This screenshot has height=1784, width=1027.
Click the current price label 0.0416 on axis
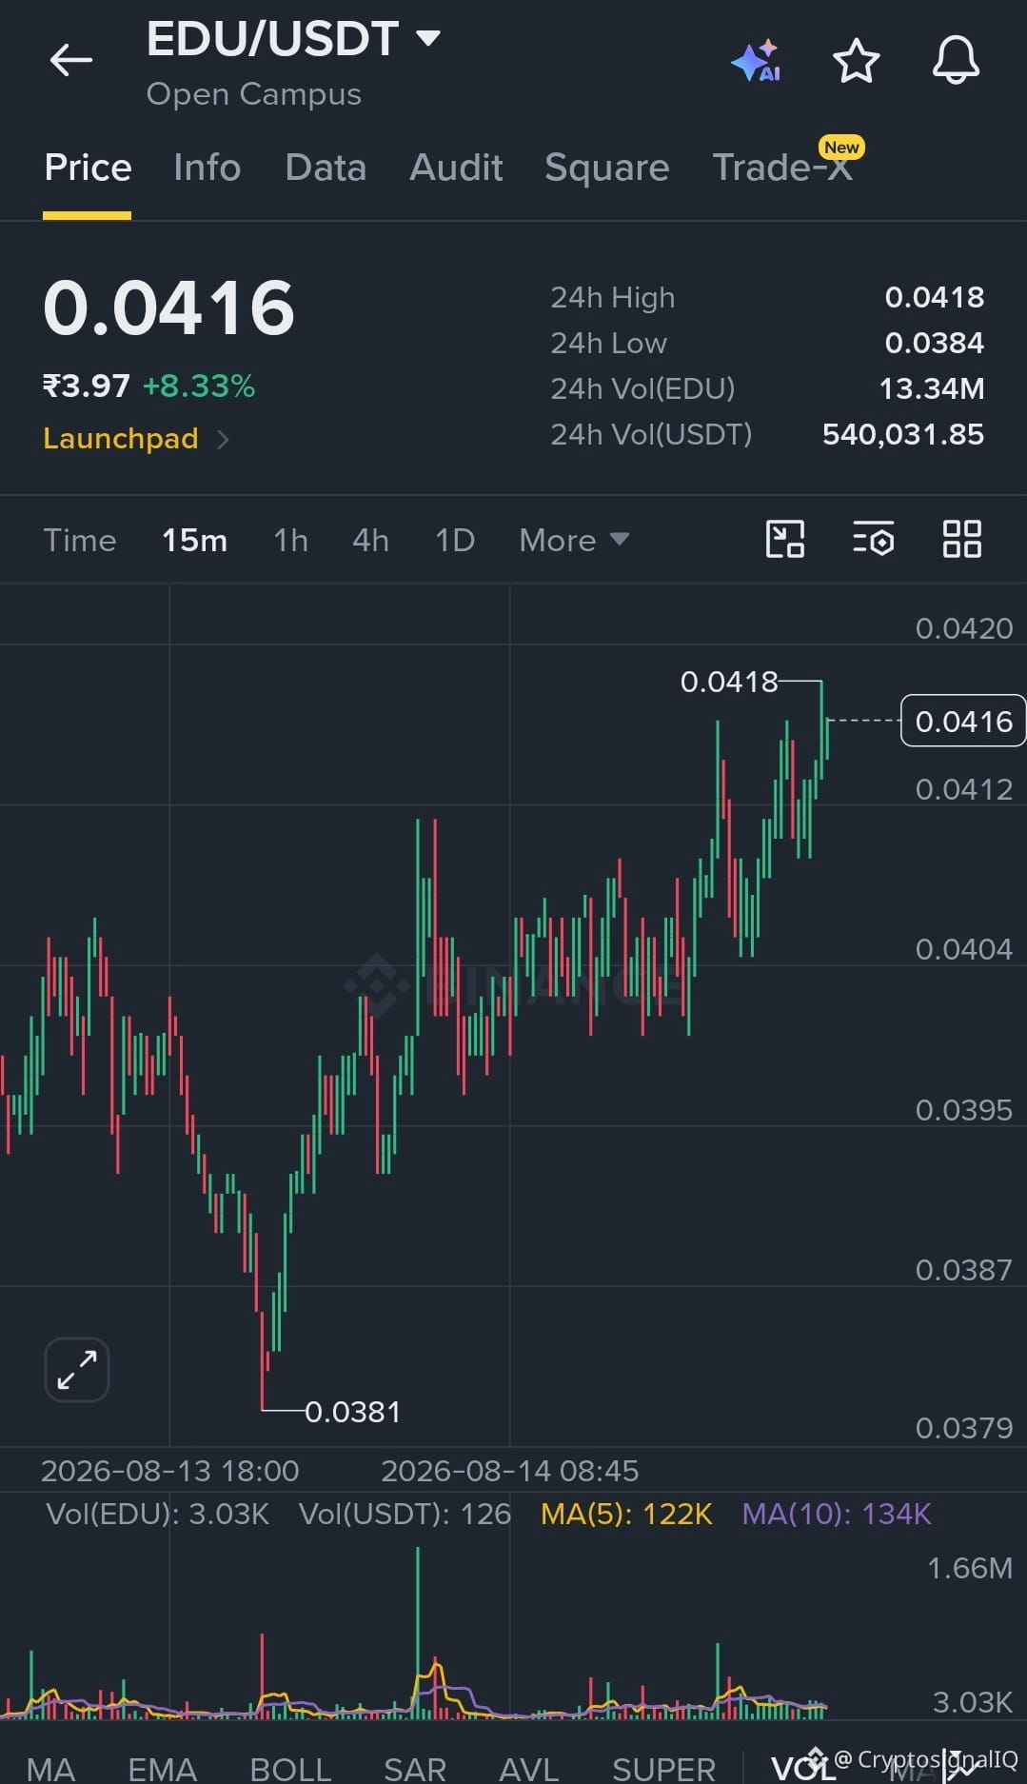point(963,722)
